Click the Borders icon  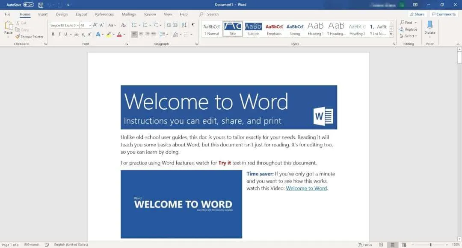pos(186,35)
